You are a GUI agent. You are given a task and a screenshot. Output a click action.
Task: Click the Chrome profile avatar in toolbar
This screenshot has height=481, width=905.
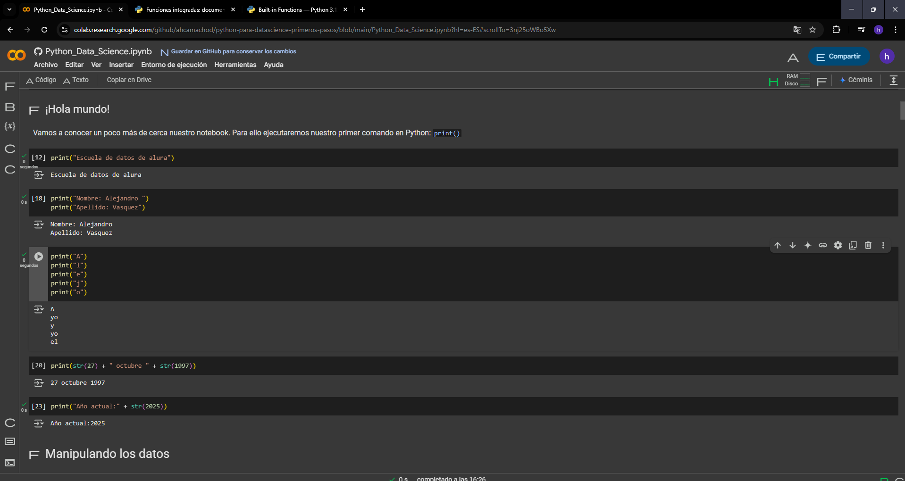coord(879,30)
